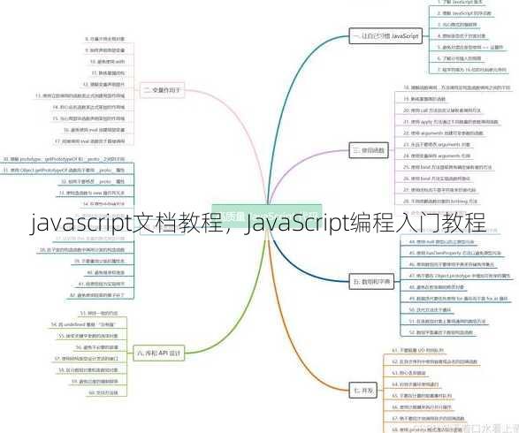519x433 pixels.
Task: Click item 54 mentioning undefined
Action: [84, 324]
